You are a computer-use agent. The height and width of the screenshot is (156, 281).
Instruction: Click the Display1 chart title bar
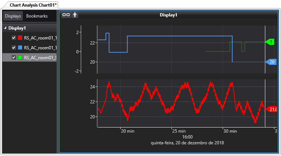tap(168, 15)
